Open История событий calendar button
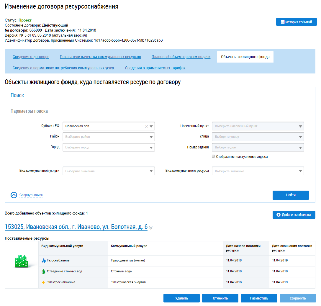 pos(296,22)
